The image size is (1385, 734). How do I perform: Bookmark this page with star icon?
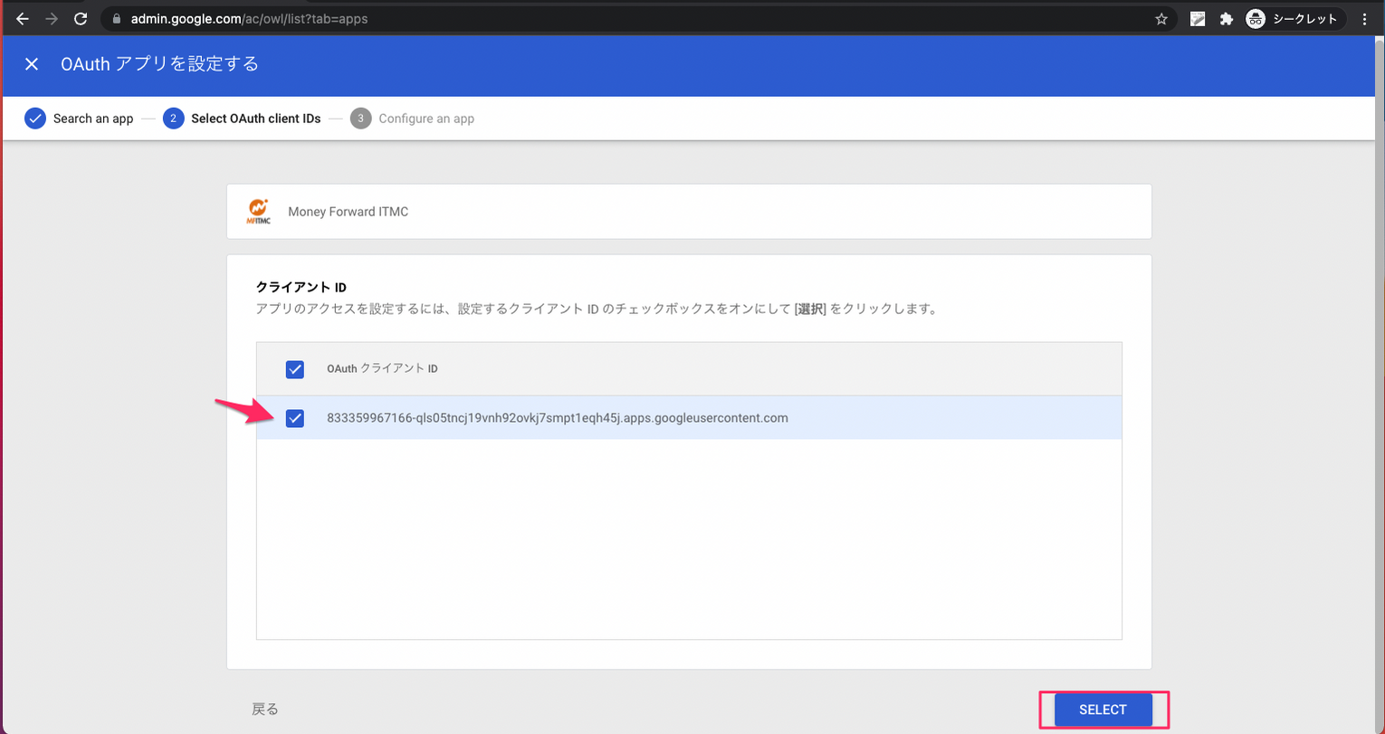coord(1161,18)
